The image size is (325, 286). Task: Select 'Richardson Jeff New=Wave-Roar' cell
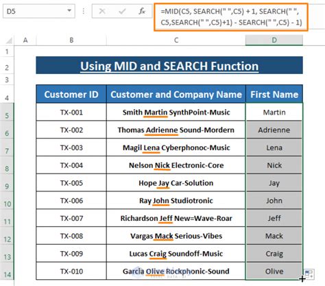[x=176, y=218]
